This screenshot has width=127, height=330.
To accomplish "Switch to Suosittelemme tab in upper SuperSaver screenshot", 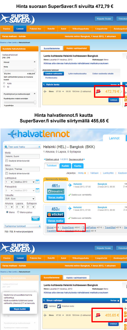I will click(x=52, y=48).
